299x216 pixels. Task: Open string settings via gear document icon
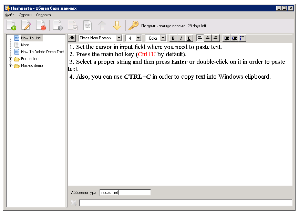[x=58, y=25]
